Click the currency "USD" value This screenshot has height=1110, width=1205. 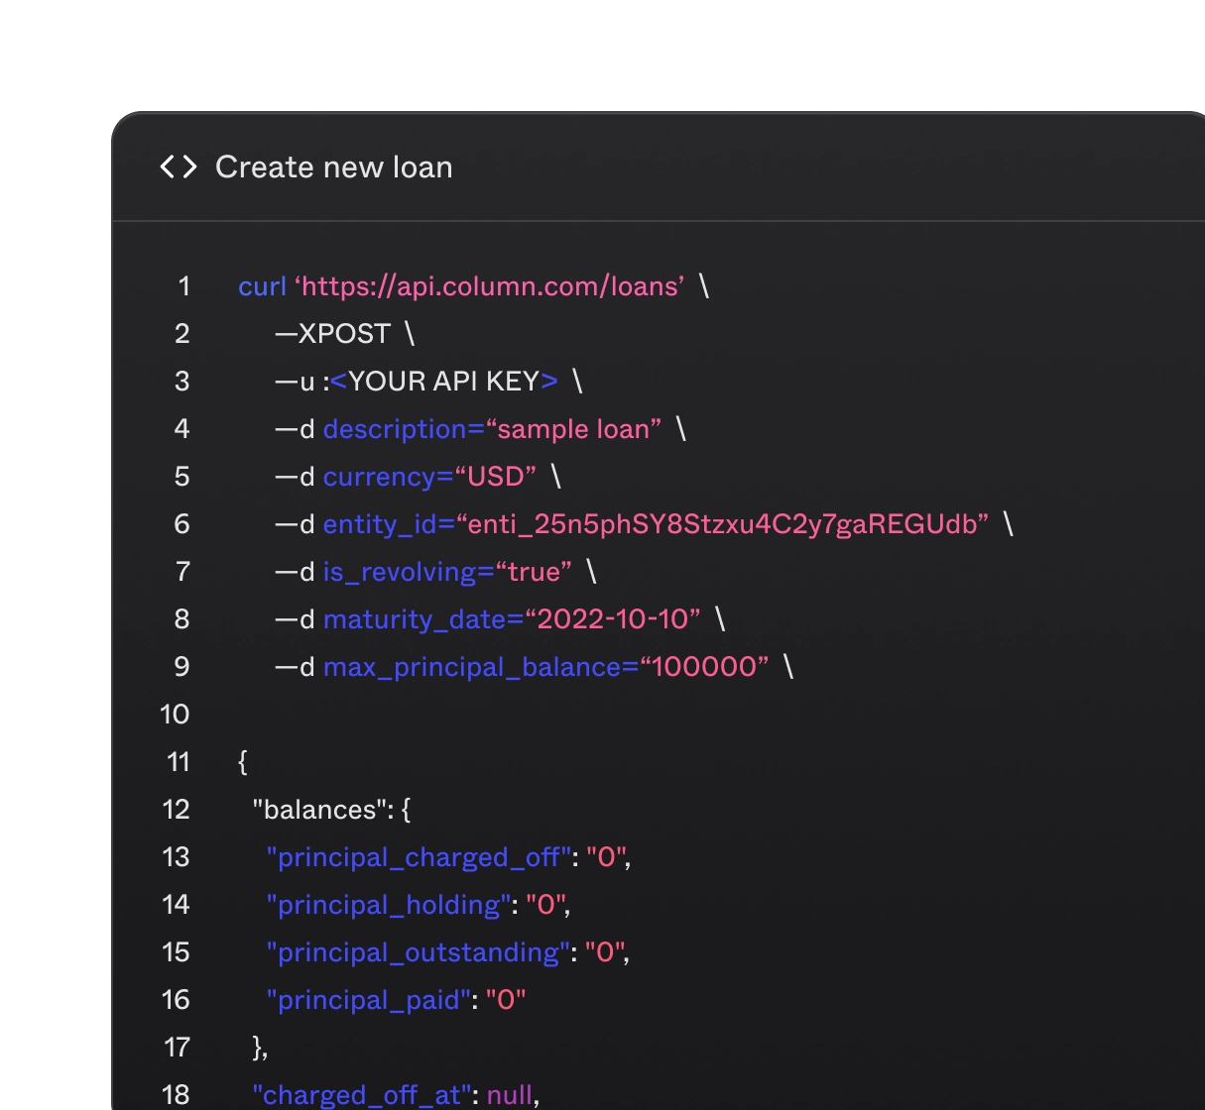click(495, 477)
